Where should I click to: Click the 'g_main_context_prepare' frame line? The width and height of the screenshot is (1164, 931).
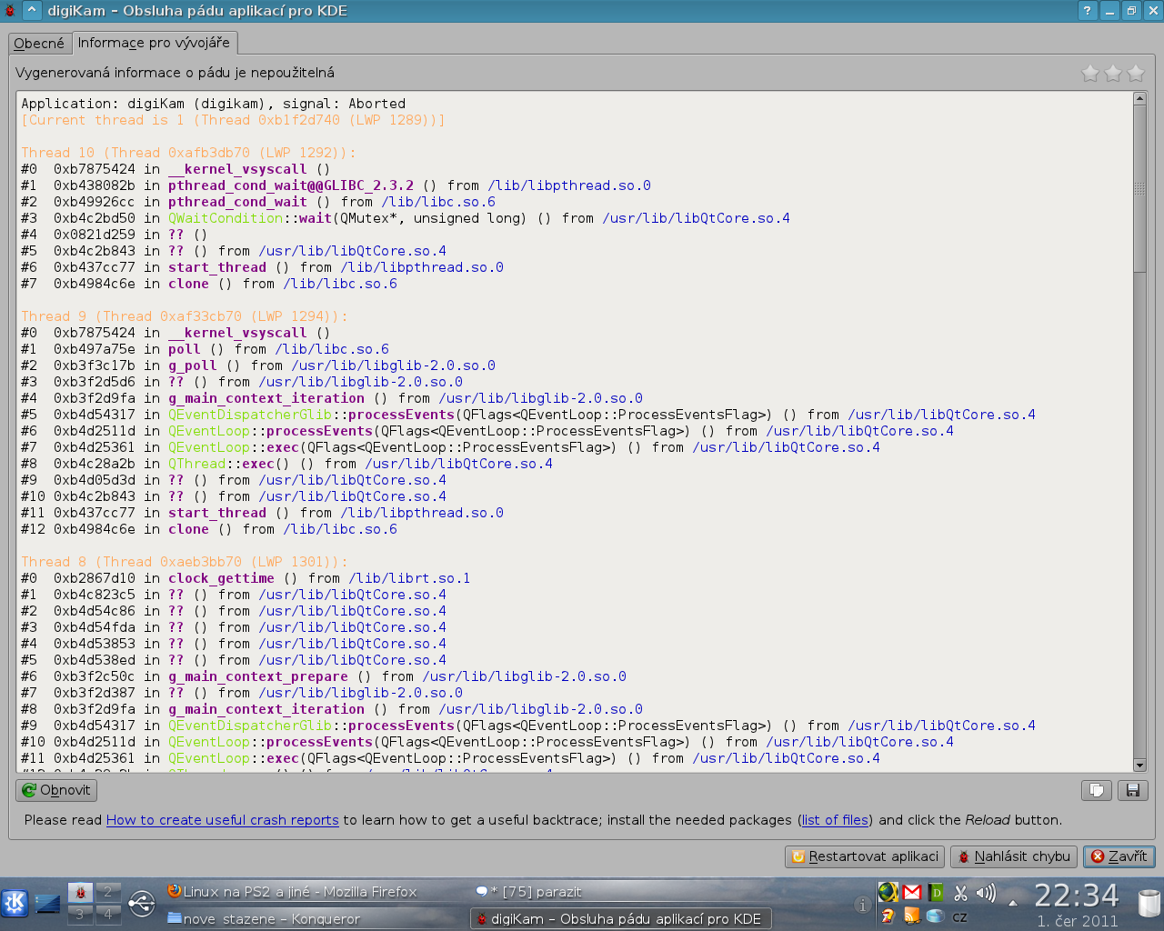tap(324, 676)
